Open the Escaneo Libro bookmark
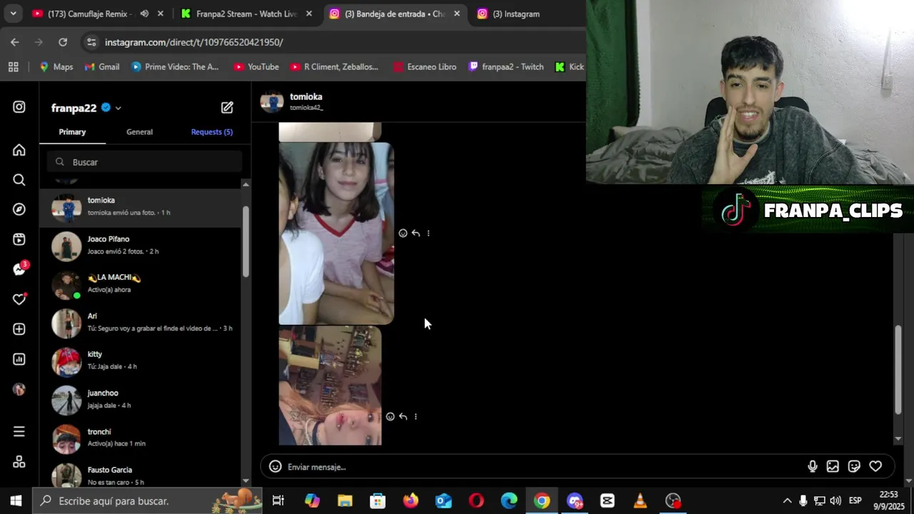Screen dimensions: 914x514 coord(424,67)
